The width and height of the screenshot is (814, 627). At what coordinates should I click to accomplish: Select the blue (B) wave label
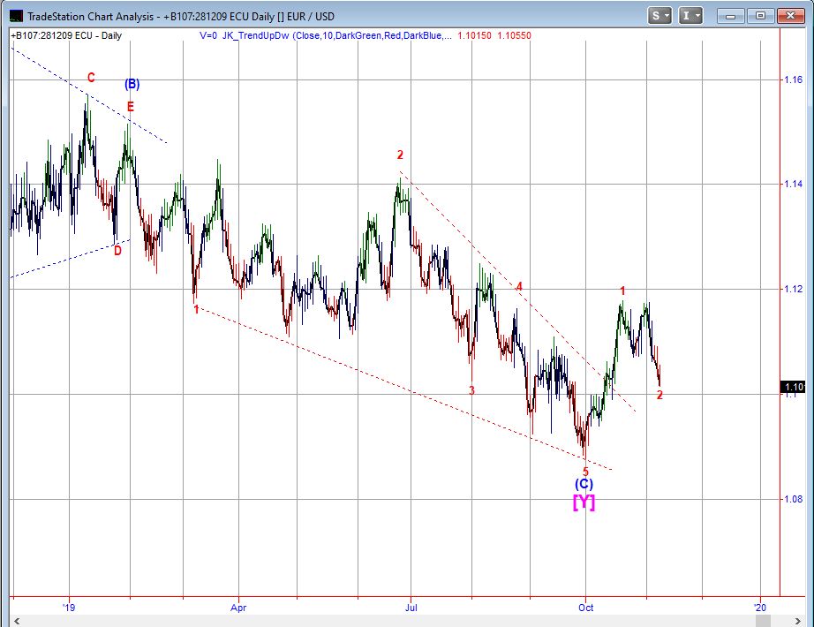132,84
